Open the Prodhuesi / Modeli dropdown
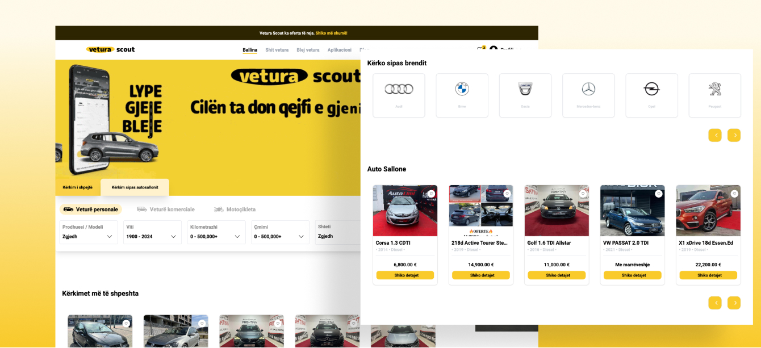This screenshot has height=348, width=761. click(x=89, y=232)
